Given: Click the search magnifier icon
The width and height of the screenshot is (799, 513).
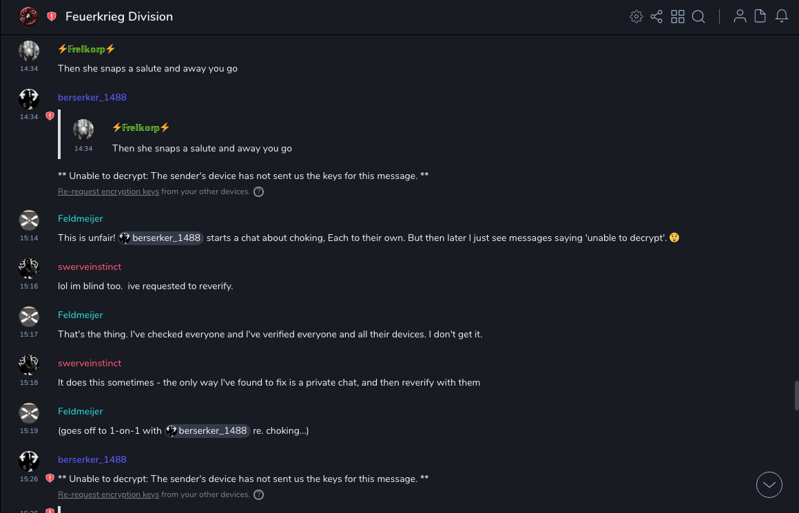Looking at the screenshot, I should coord(698,17).
